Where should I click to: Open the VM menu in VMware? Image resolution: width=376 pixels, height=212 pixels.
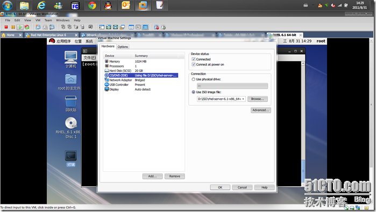[38, 20]
